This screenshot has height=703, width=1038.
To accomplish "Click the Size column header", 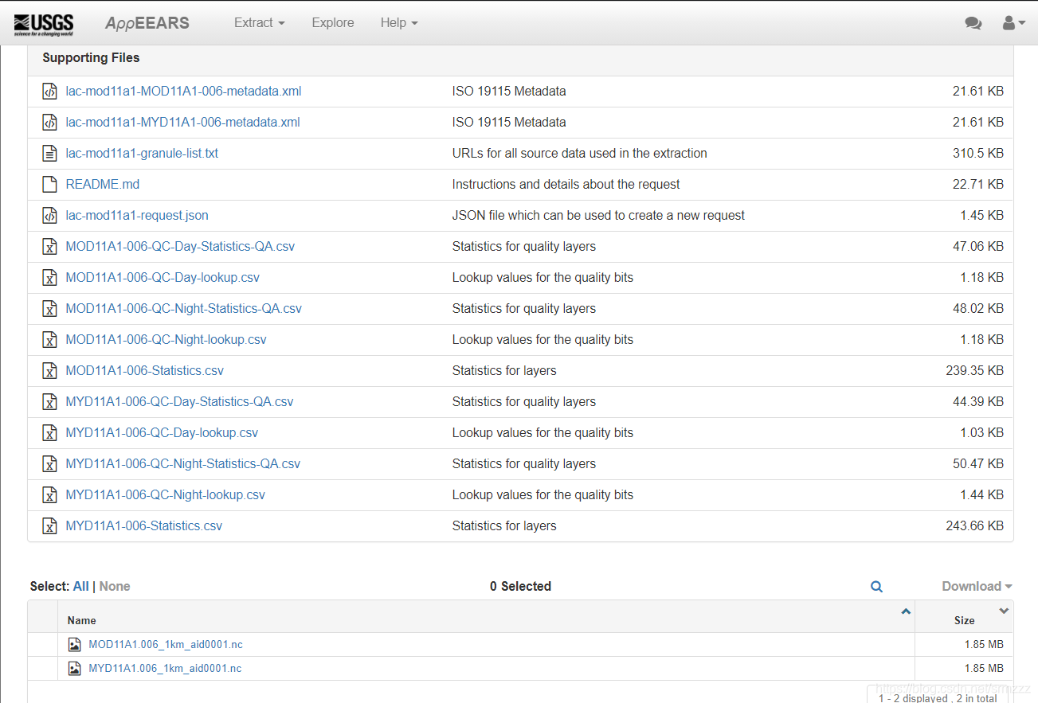I will point(964,620).
